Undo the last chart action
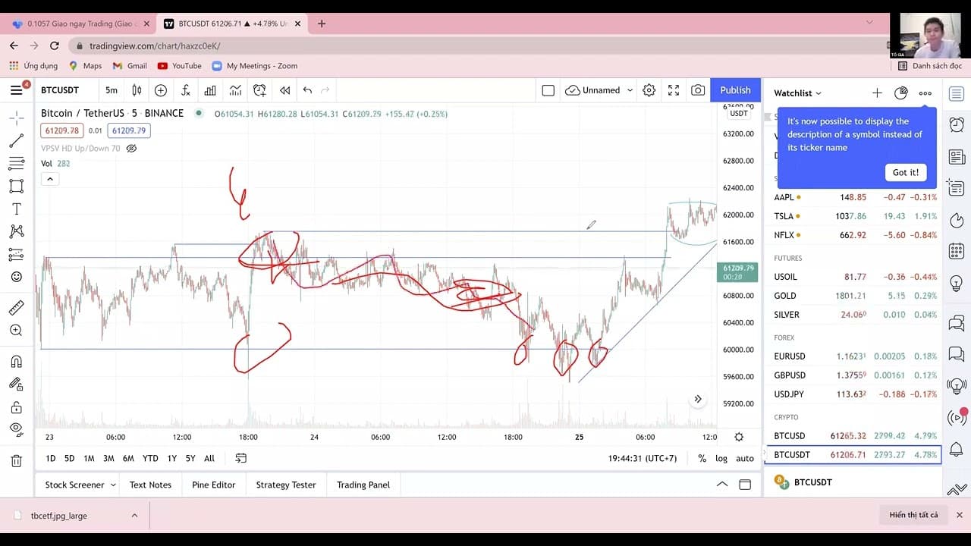This screenshot has height=546, width=971. [x=307, y=90]
